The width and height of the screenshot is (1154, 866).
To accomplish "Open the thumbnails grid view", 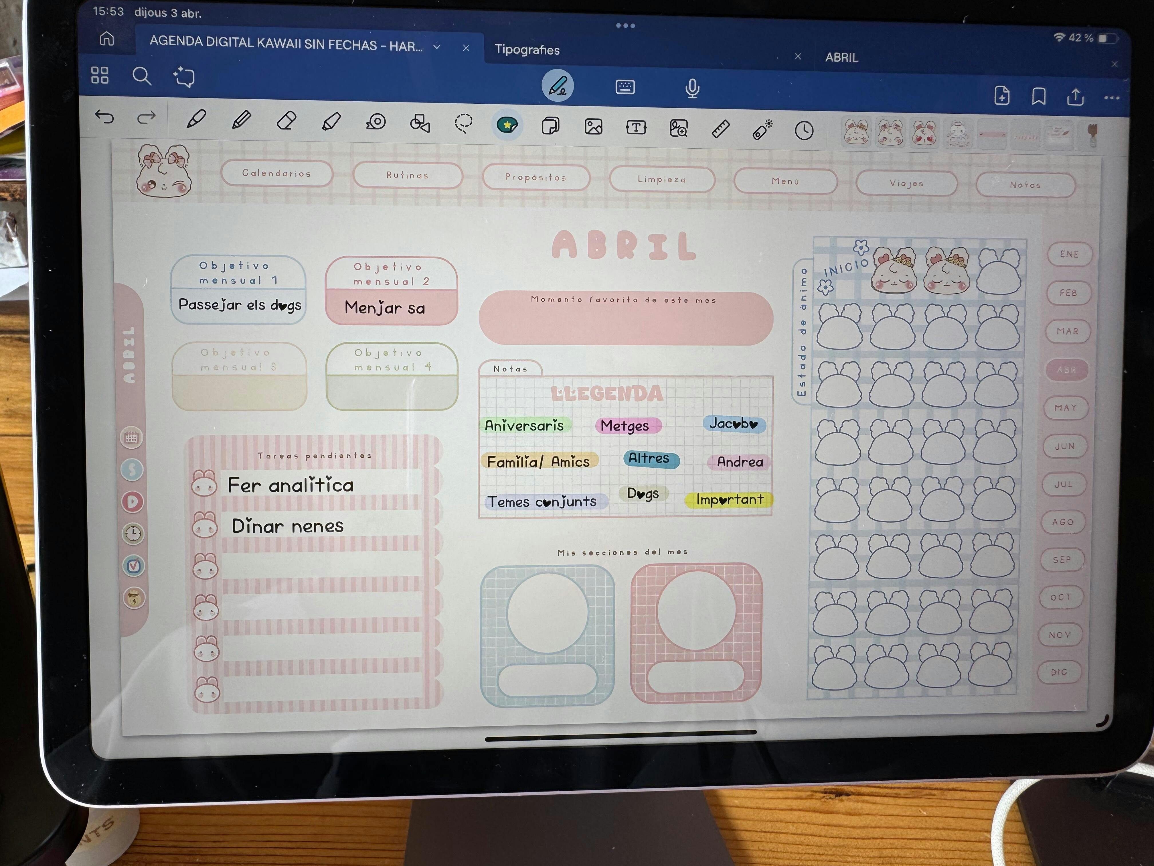I will 100,75.
